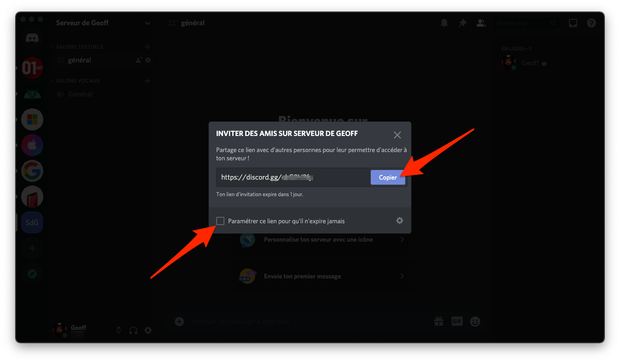Click chevron on Personnalise ton serveur card
Image resolution: width=620 pixels, height=362 pixels.
coord(402,240)
